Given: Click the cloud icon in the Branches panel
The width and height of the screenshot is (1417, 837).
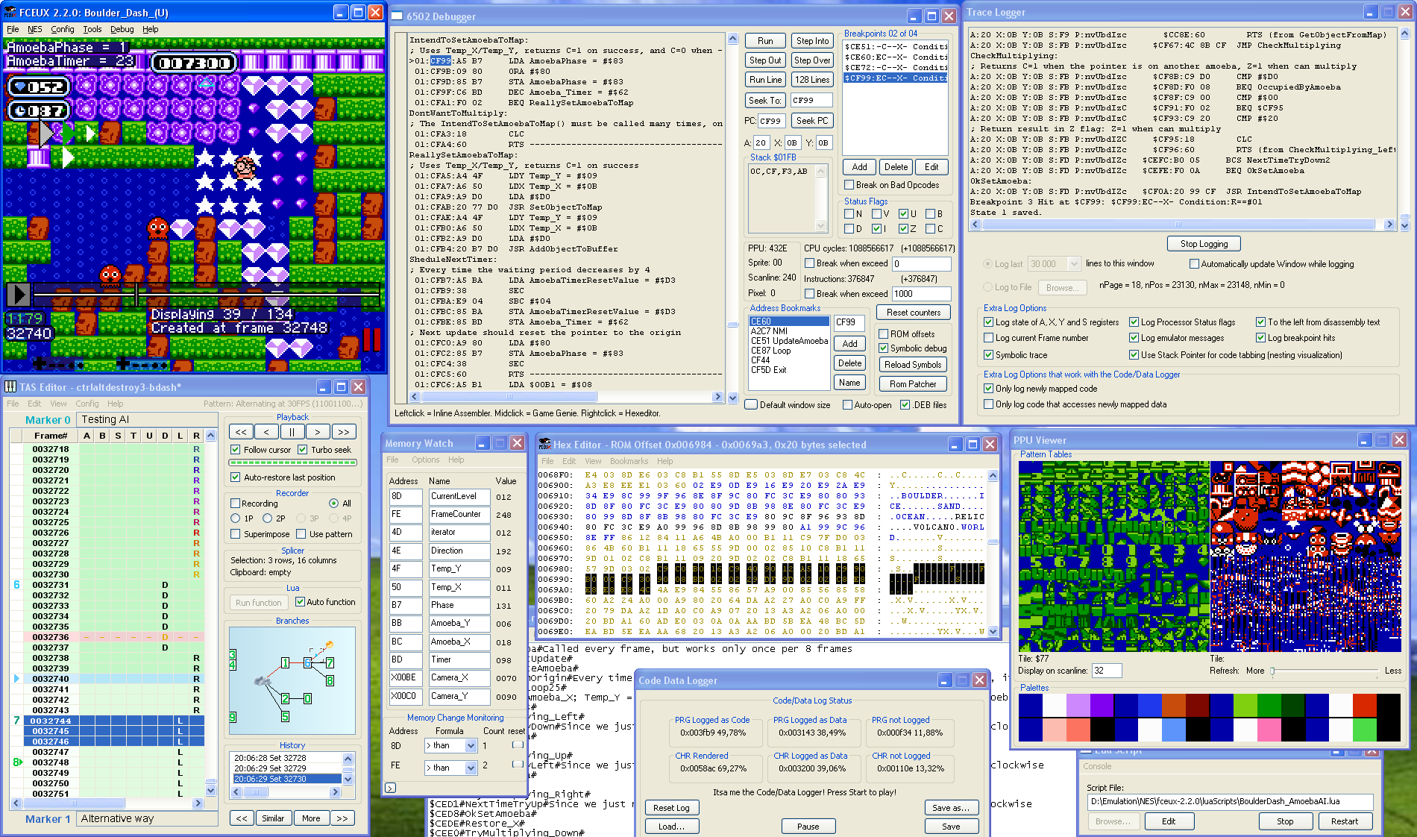Looking at the screenshot, I should [261, 680].
